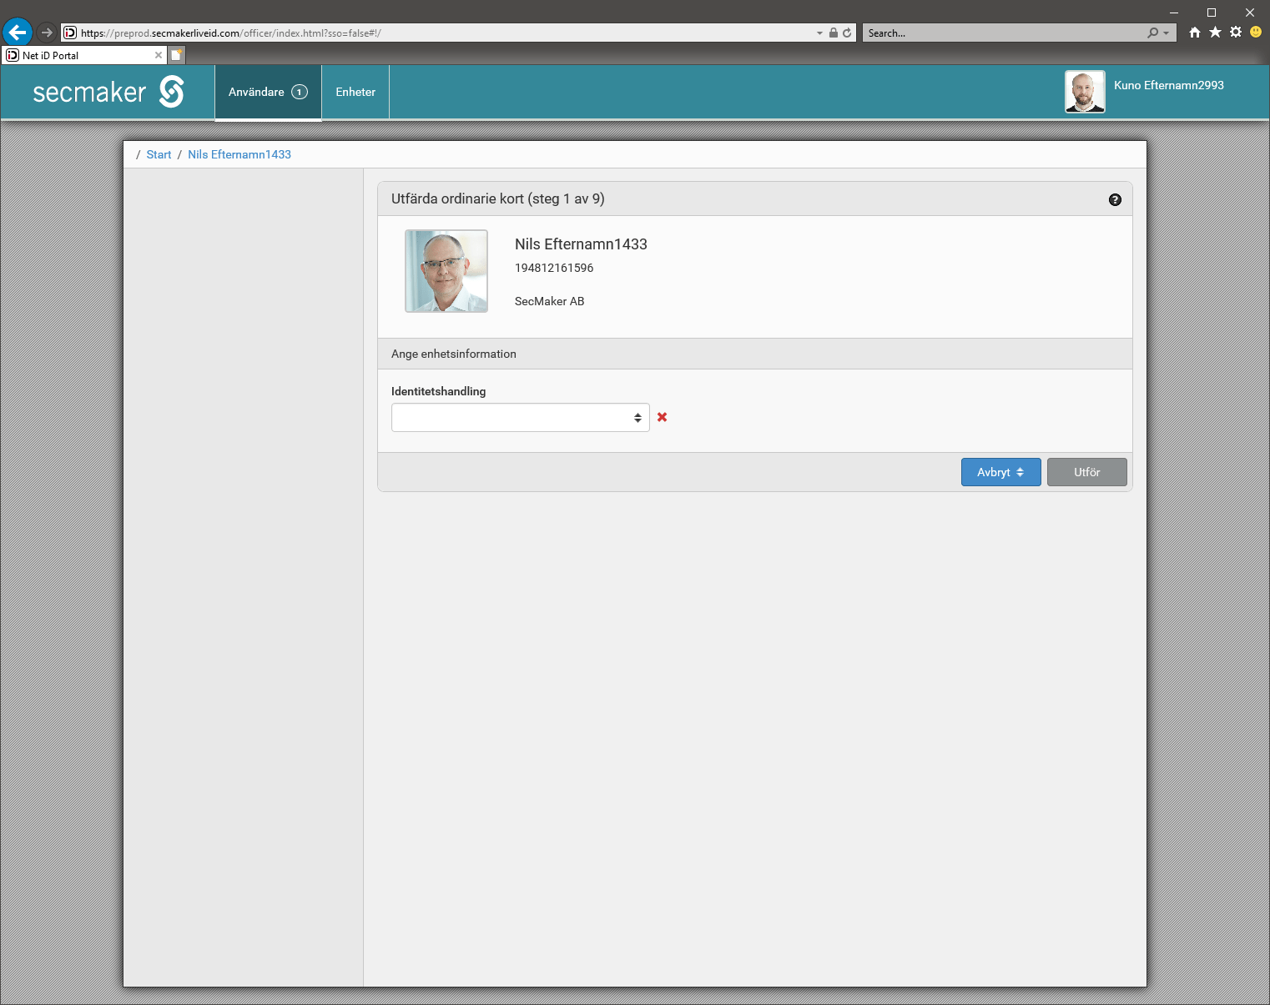Open the Identitetshandling dropdown
The image size is (1270, 1005).
(520, 418)
